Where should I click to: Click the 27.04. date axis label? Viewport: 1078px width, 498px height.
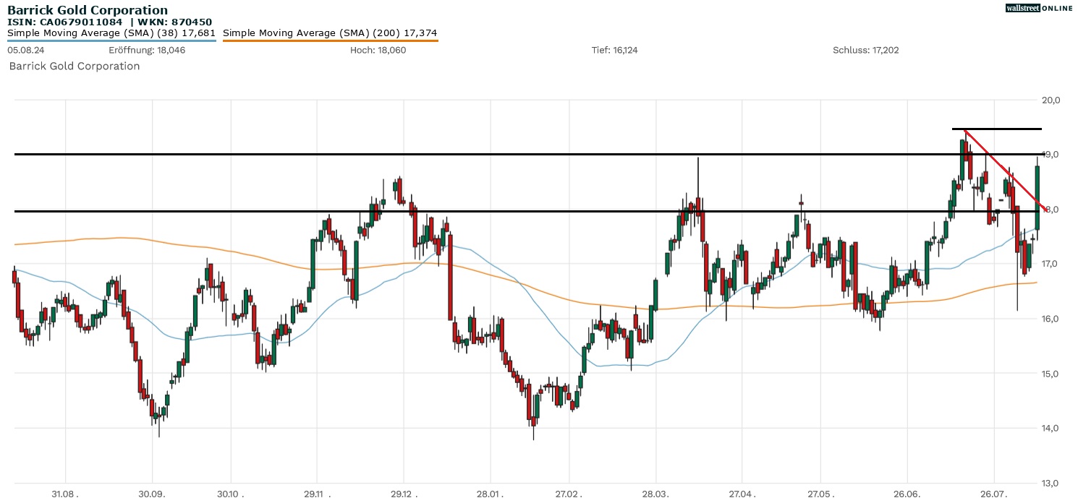(742, 493)
